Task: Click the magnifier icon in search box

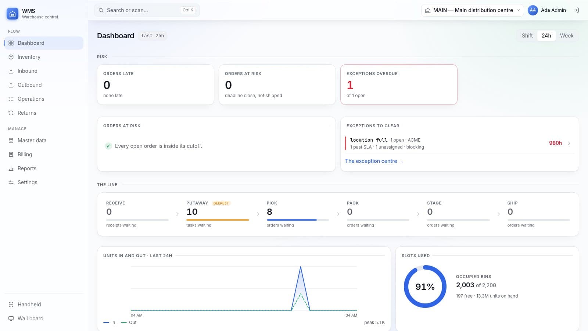Action: click(101, 10)
